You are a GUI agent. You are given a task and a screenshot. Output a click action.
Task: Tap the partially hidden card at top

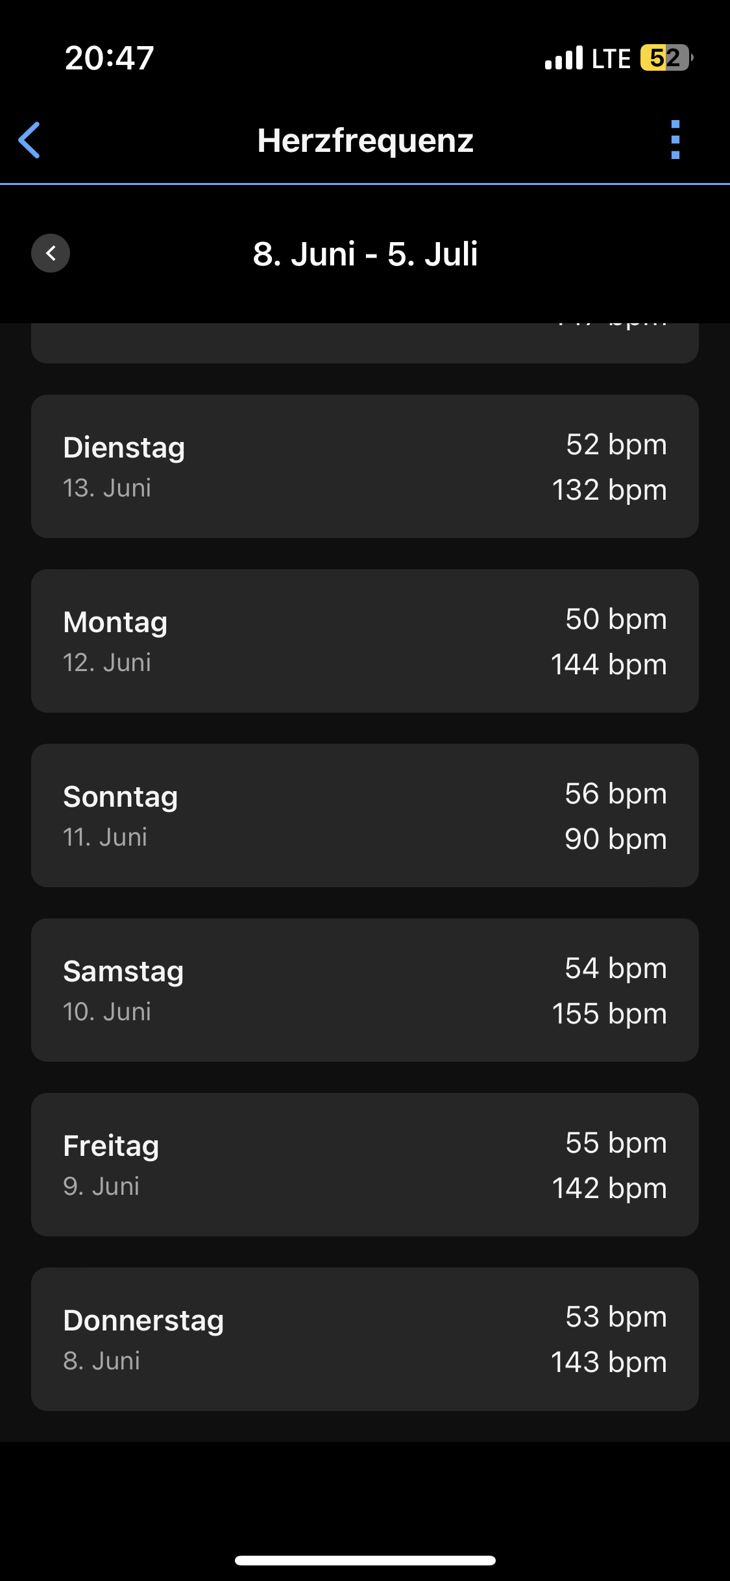(x=365, y=343)
